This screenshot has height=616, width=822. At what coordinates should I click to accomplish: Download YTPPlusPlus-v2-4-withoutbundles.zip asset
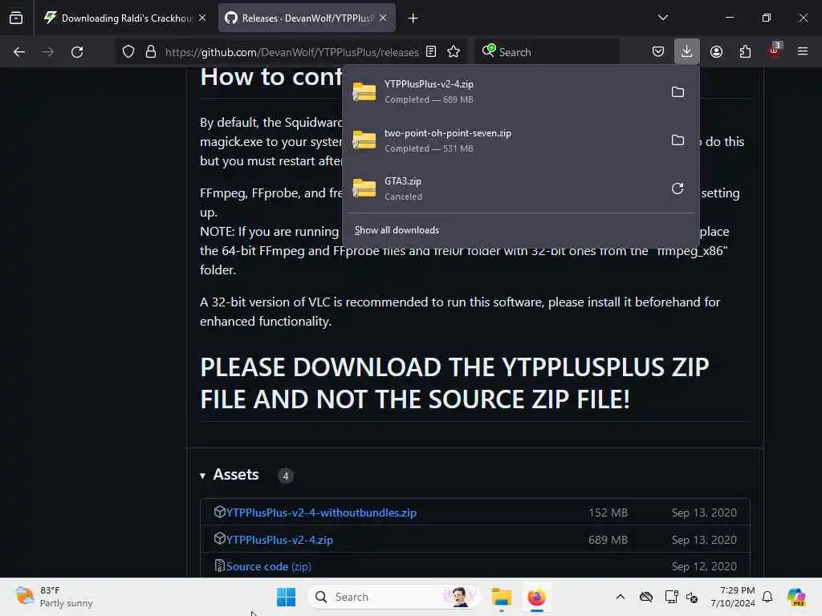321,513
